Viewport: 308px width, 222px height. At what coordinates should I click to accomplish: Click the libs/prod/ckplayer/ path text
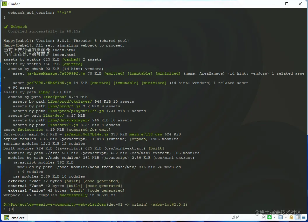click(70, 101)
